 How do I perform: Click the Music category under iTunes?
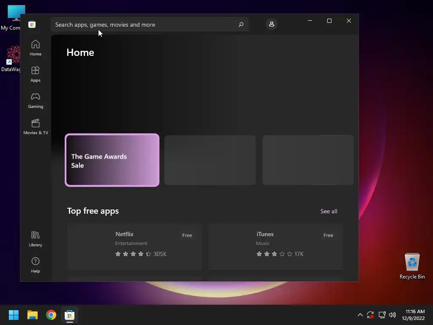[263, 243]
